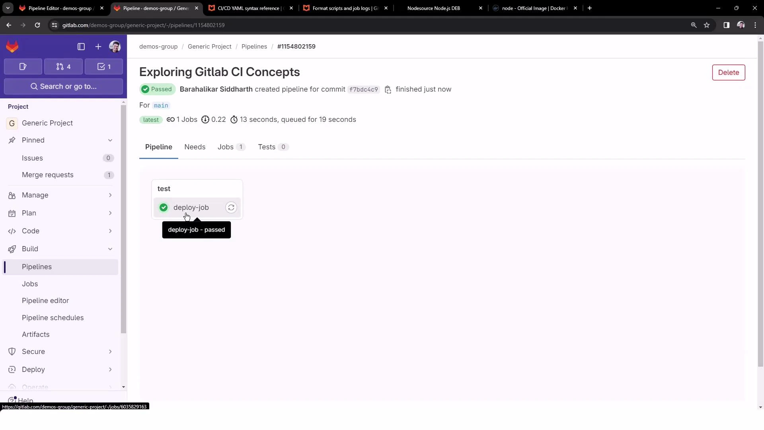
Task: Open demos-group breadcrumb link
Action: pos(158,47)
